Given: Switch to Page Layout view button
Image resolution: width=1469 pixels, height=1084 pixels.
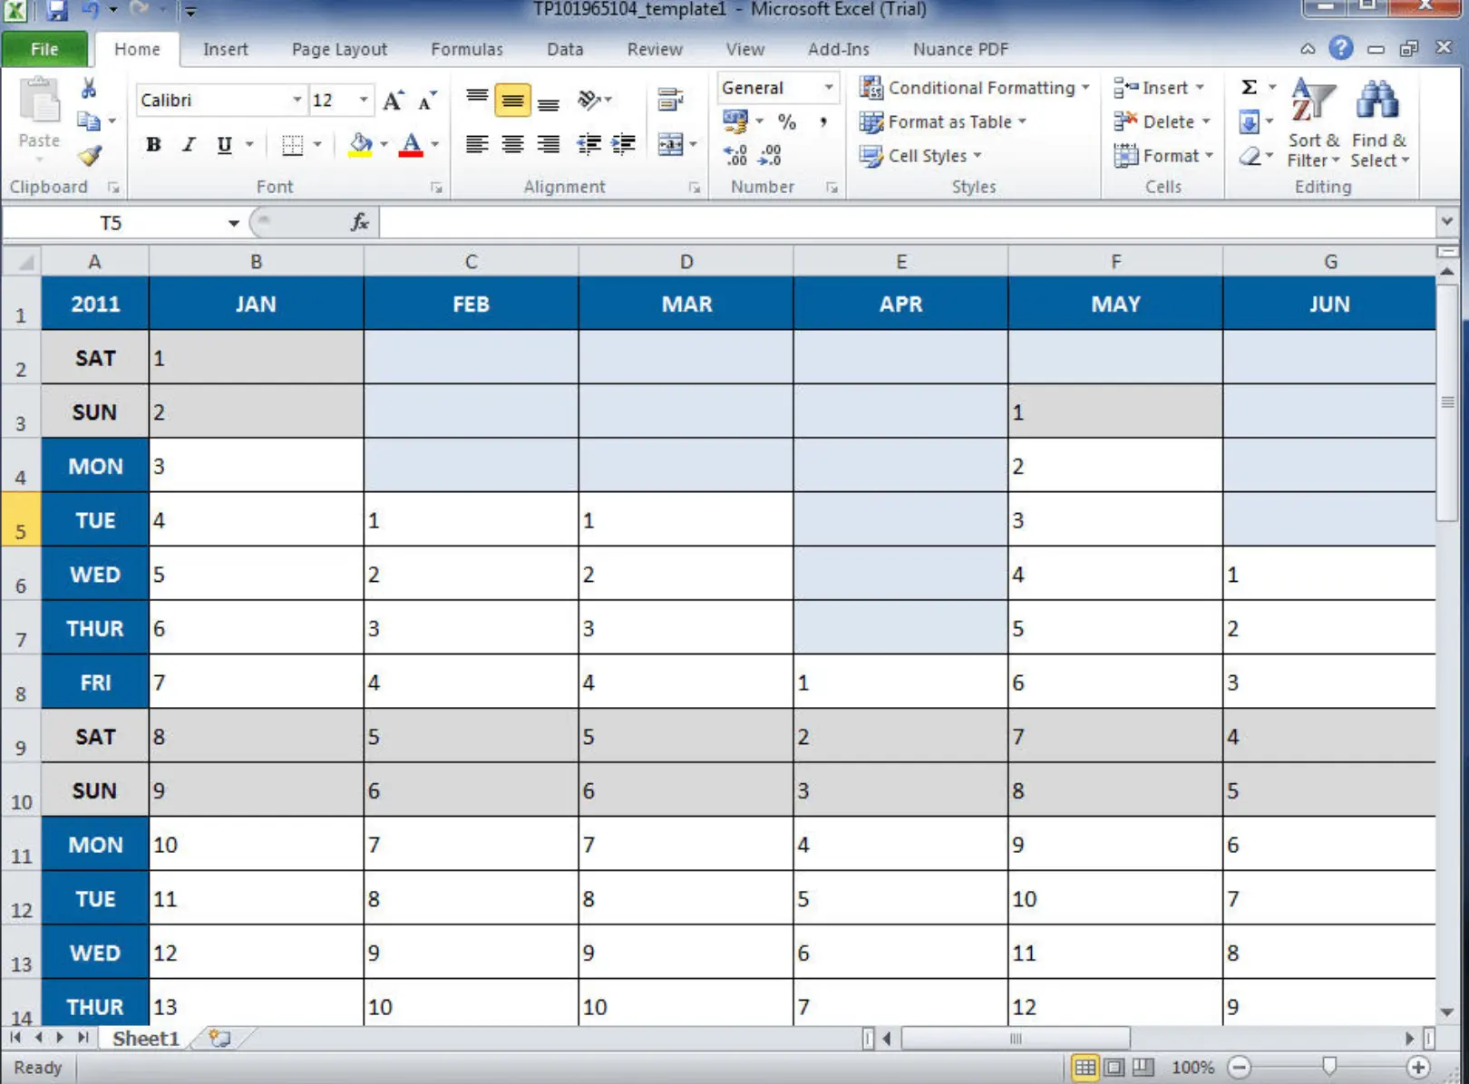Looking at the screenshot, I should click(x=1114, y=1067).
